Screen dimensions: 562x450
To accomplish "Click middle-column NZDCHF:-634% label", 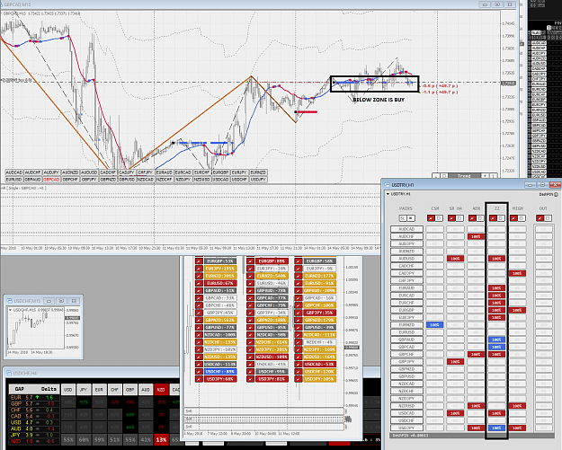I will pyautogui.click(x=272, y=342).
